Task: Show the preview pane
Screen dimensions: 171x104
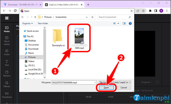Action: coord(124,23)
